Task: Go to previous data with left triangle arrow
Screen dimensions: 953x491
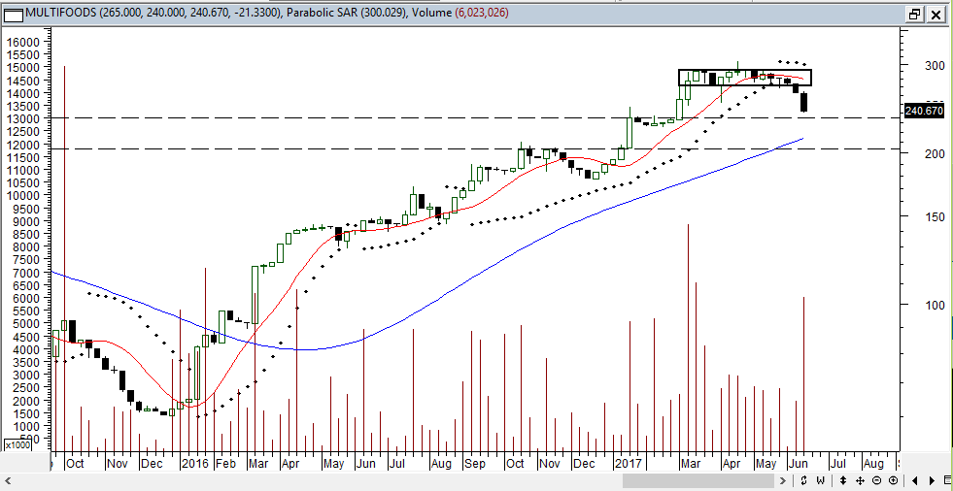Action: click(916, 481)
